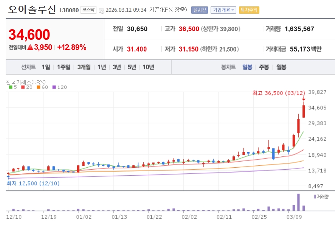The height and width of the screenshot is (226, 335).
Task: Click the 투자주의 warning badge
Action: [249, 10]
